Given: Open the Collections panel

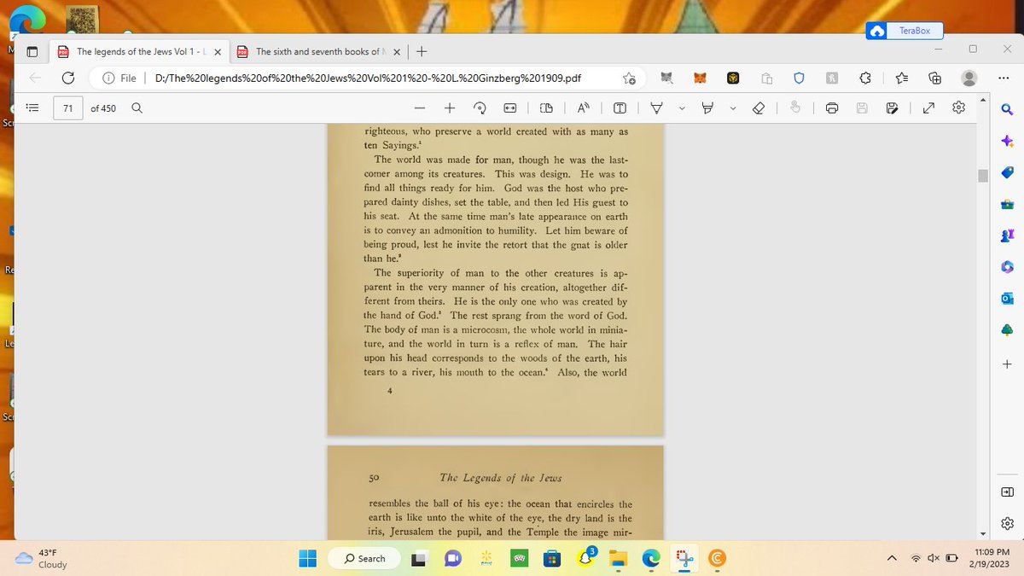Looking at the screenshot, I should pos(934,79).
